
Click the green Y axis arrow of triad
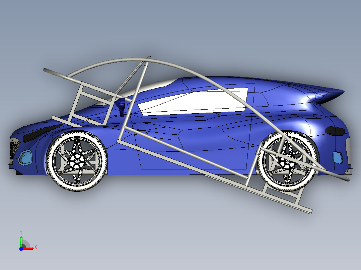tap(21, 241)
